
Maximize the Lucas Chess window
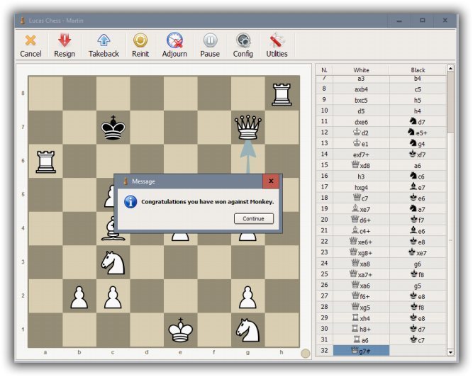point(423,21)
